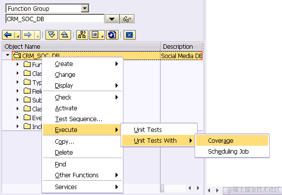The width and height of the screenshot is (282, 195).
Task: Click the Typ... folder icon
Action: coord(27,82)
